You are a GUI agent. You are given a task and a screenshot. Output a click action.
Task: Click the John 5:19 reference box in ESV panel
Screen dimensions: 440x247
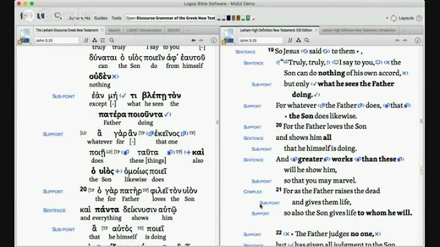(260, 40)
